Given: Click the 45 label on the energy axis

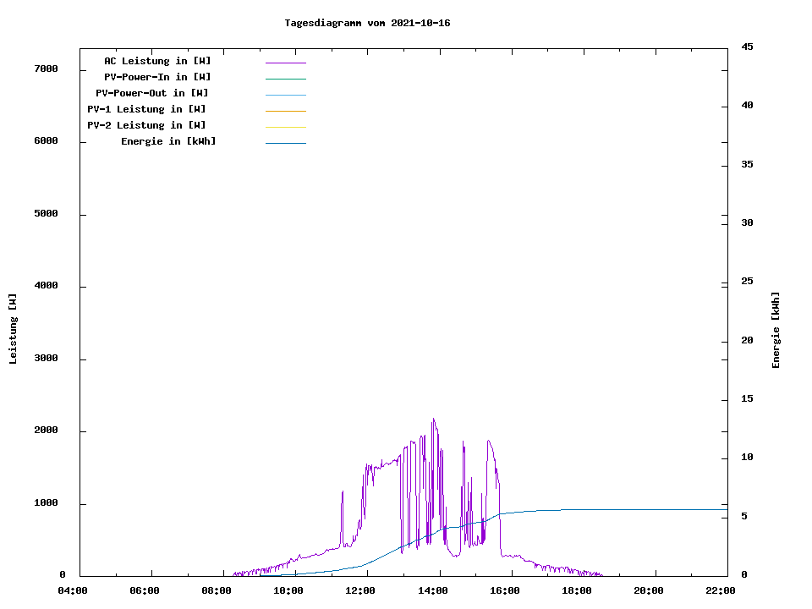Looking at the screenshot, I should pyautogui.click(x=748, y=47).
